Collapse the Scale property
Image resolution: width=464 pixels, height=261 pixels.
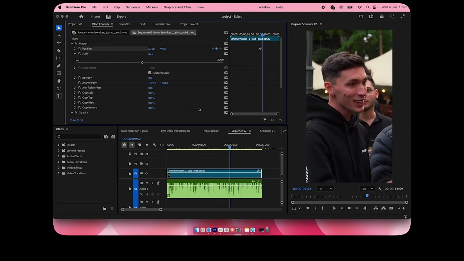click(x=75, y=54)
